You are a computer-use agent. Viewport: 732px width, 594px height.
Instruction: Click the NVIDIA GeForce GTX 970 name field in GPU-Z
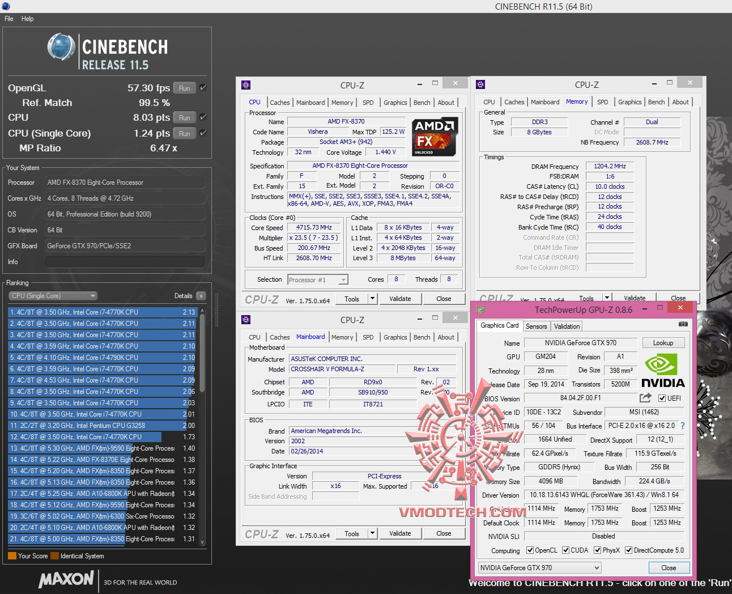pos(580,343)
